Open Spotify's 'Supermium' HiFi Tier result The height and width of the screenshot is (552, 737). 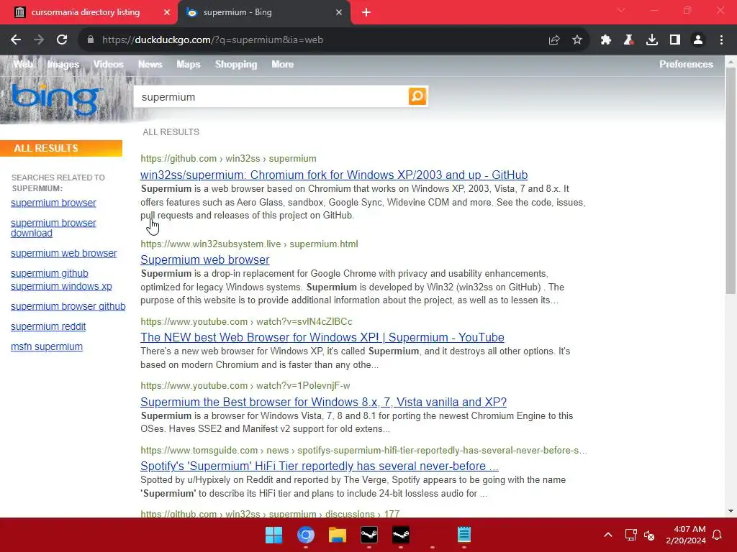click(x=319, y=466)
